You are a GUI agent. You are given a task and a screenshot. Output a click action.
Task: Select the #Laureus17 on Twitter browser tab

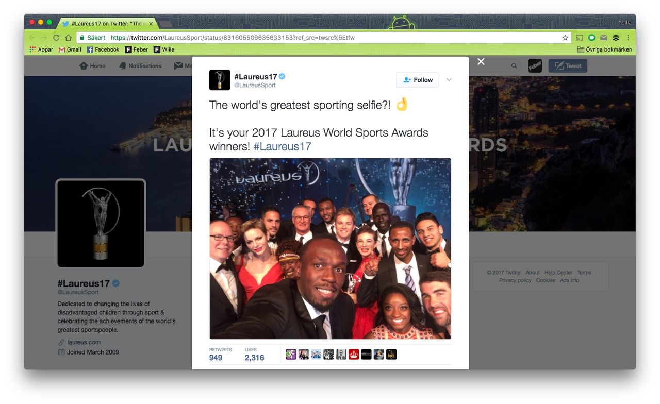(x=107, y=24)
